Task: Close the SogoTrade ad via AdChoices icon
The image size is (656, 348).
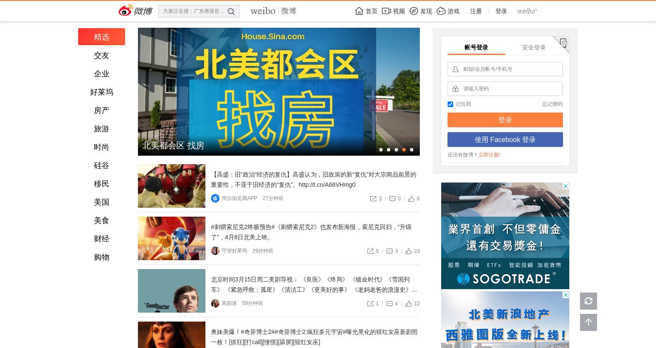Action: (x=565, y=186)
